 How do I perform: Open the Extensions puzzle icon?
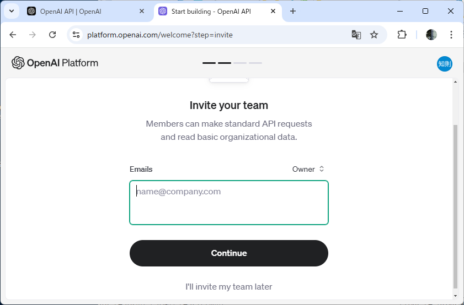[402, 35]
